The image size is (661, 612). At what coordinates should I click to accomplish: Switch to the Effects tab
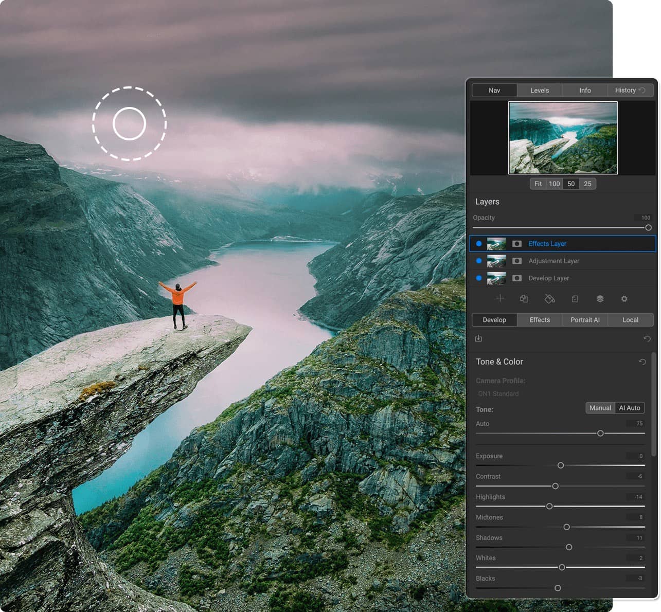pos(540,320)
